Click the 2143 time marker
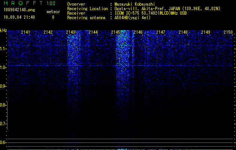Image resolution: width=236 pixels, height=150 pixels. 71,32
